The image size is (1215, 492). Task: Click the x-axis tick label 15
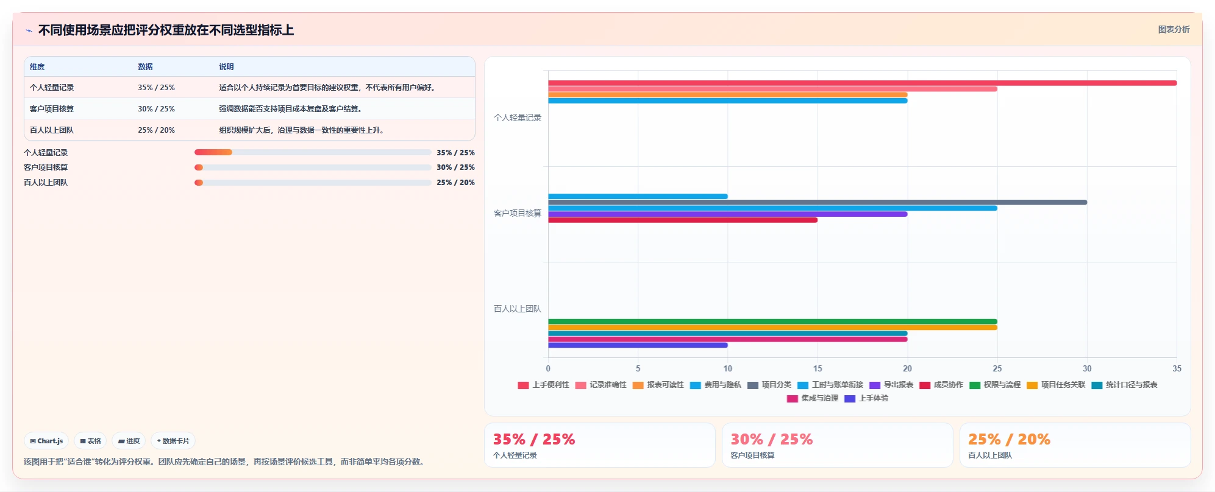pyautogui.click(x=818, y=368)
